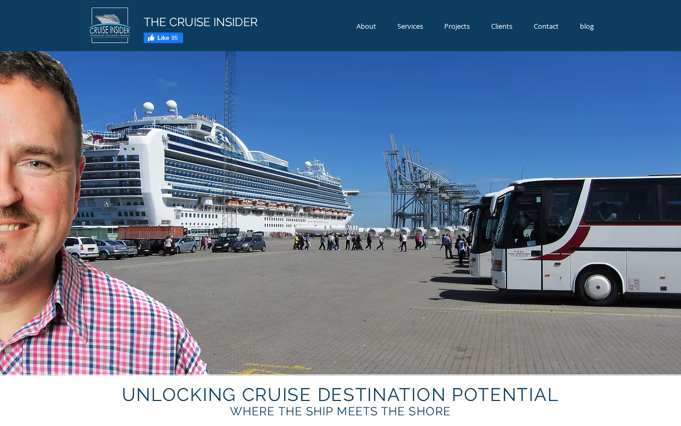Click the Like count number 95
681x426 pixels.
coord(175,38)
